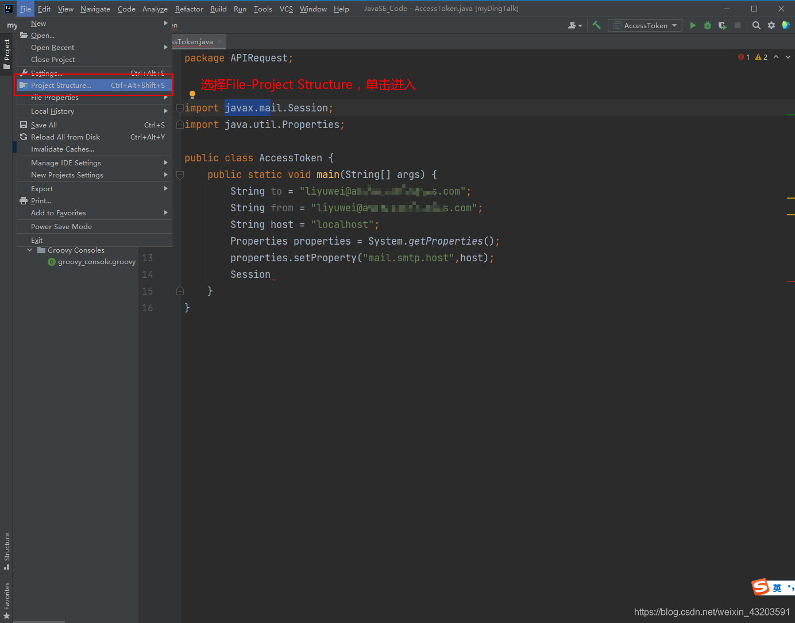The width and height of the screenshot is (795, 623).
Task: Choose Settings in the File menu
Action: (95, 73)
